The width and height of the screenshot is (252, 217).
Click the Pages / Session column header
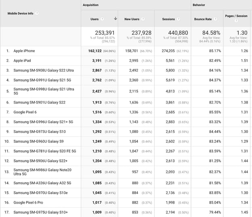point(236,16)
